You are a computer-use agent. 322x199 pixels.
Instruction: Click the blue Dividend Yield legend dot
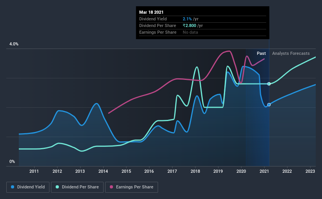[13, 187]
